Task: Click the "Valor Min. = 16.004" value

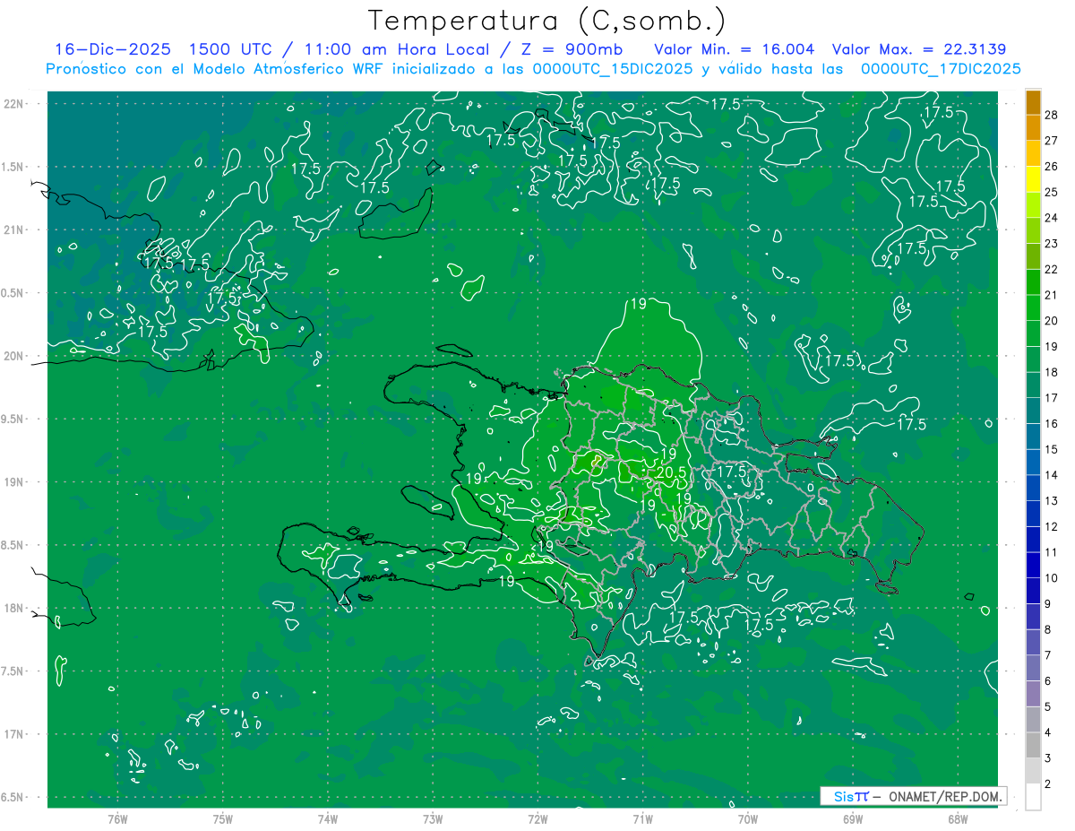Action: click(735, 49)
